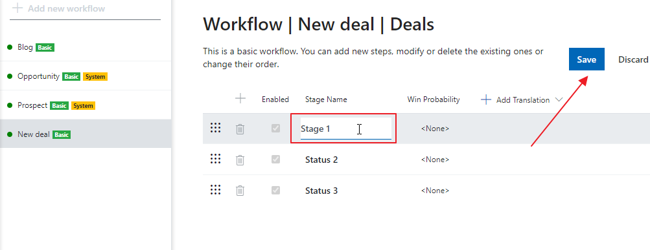This screenshot has width=650, height=250.
Task: Click the drag handle for Stage 1 row
Action: point(215,128)
